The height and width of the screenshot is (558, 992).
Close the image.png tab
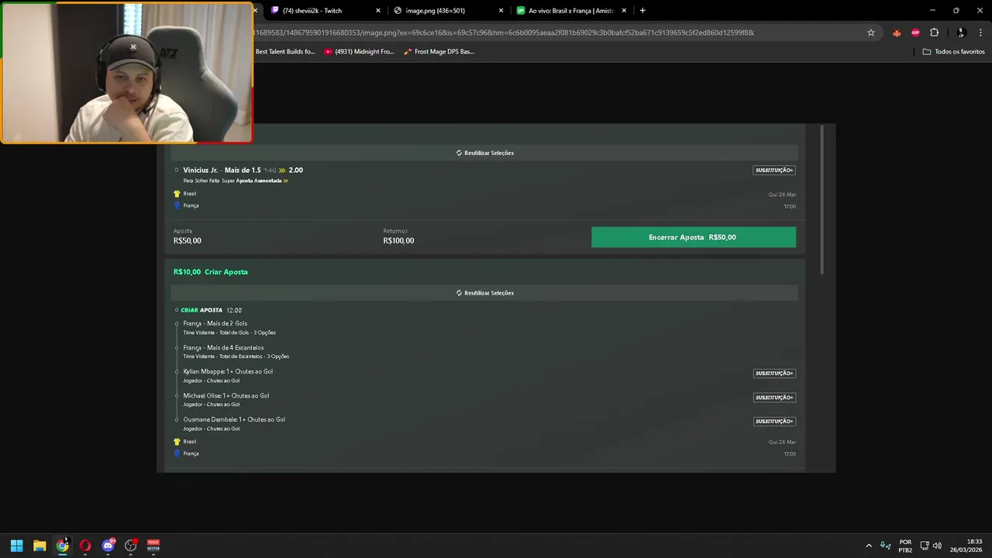[501, 11]
